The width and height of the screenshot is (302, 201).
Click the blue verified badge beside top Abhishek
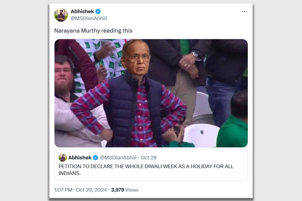pos(98,11)
